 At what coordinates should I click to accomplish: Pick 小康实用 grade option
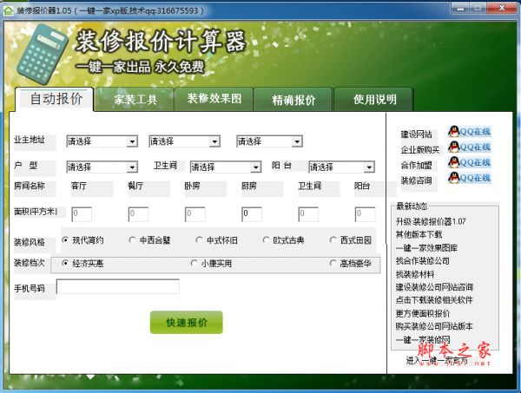(195, 263)
